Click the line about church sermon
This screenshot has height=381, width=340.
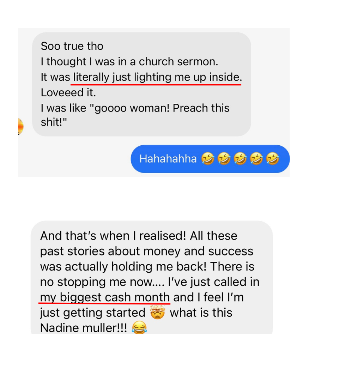point(129,62)
